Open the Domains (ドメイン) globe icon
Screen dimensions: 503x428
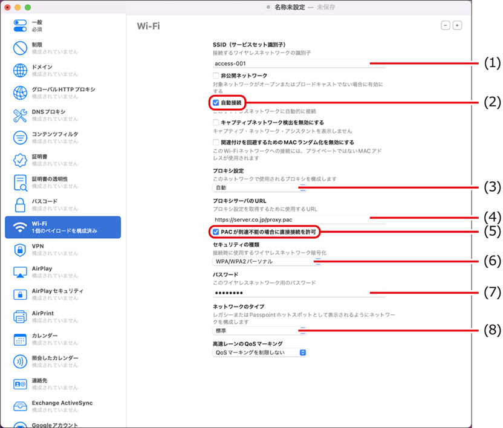20,71
